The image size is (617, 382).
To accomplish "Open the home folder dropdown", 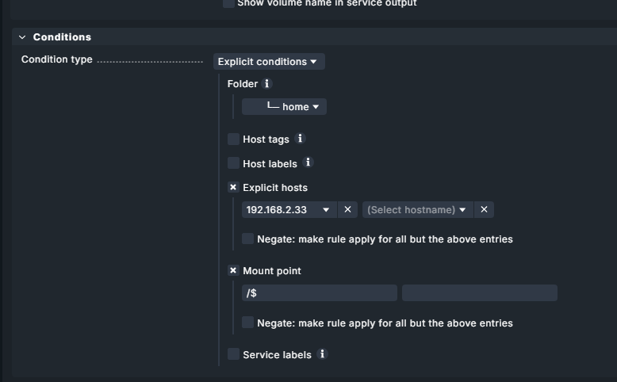I will click(284, 107).
